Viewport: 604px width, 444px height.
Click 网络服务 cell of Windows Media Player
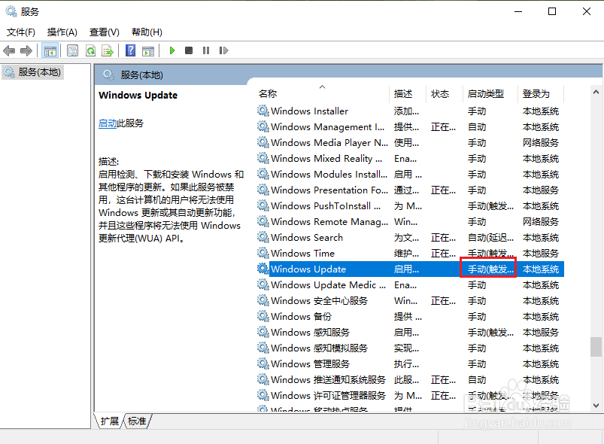click(x=541, y=142)
